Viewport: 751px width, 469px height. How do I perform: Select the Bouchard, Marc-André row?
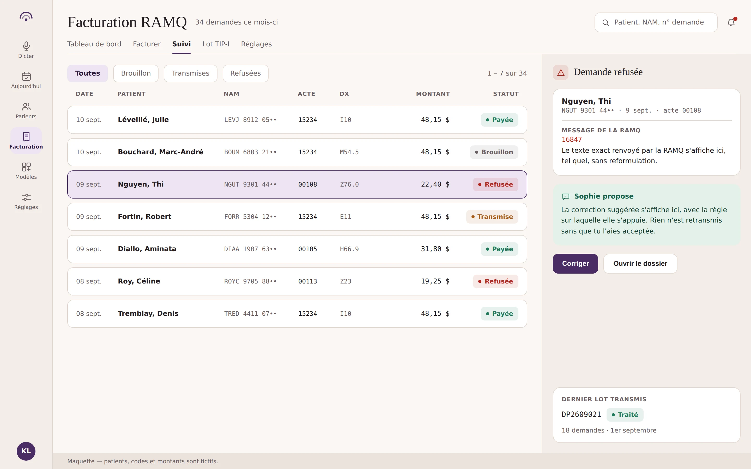(297, 152)
